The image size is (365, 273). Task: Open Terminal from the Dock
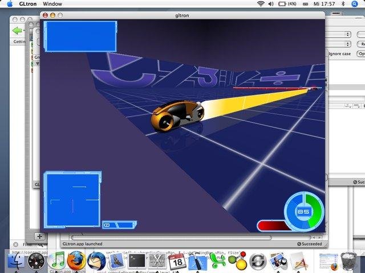pos(137,260)
